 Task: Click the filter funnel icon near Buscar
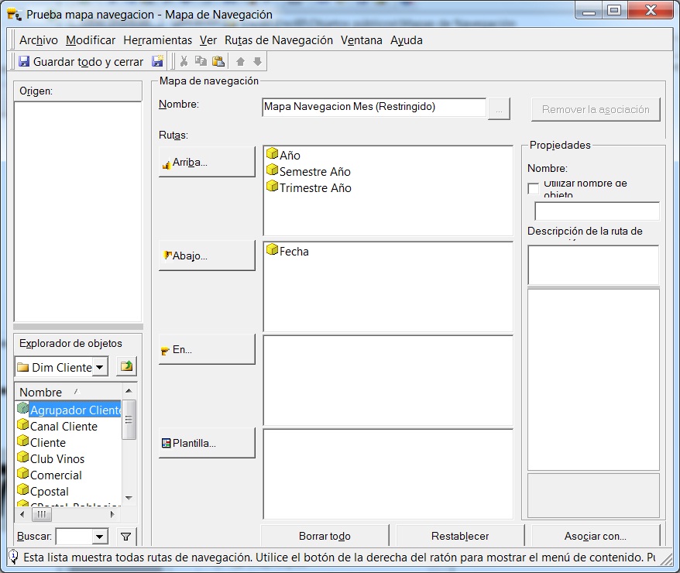126,536
